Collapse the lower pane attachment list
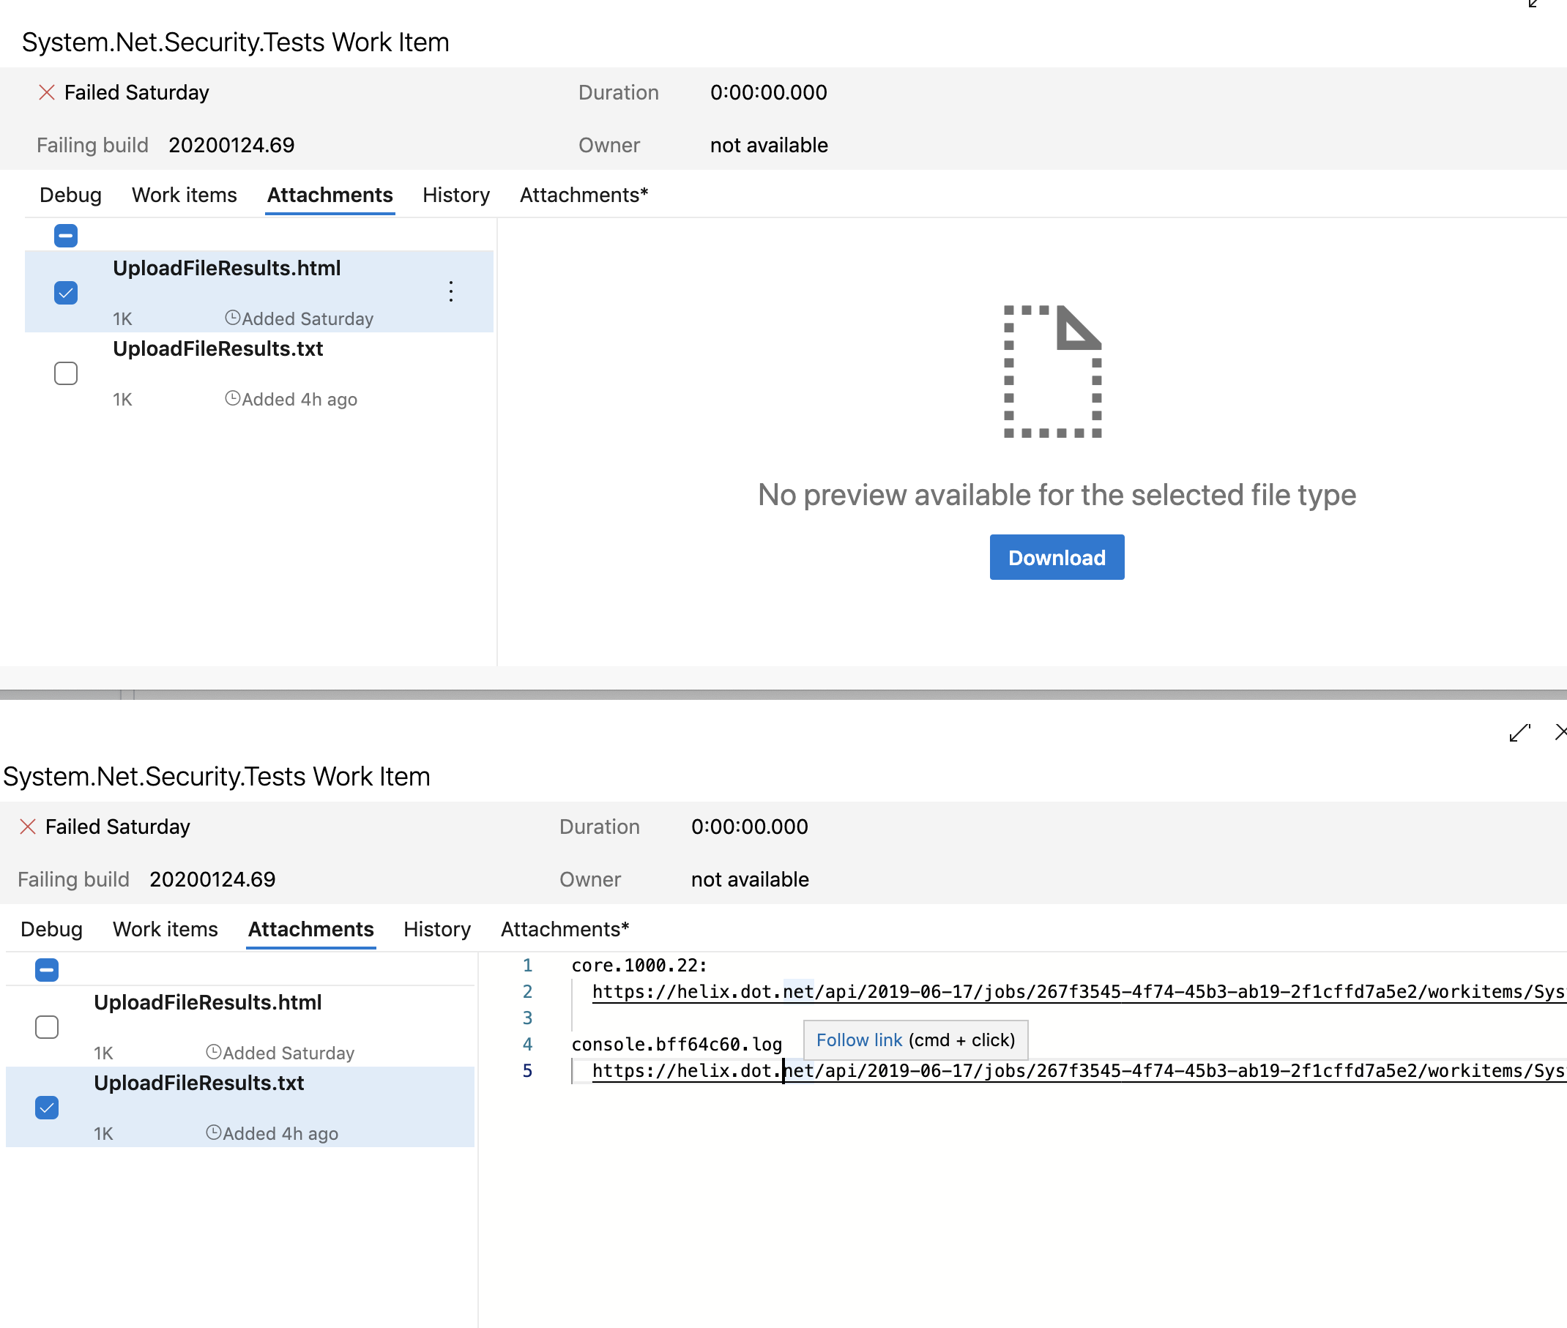 pyautogui.click(x=47, y=970)
